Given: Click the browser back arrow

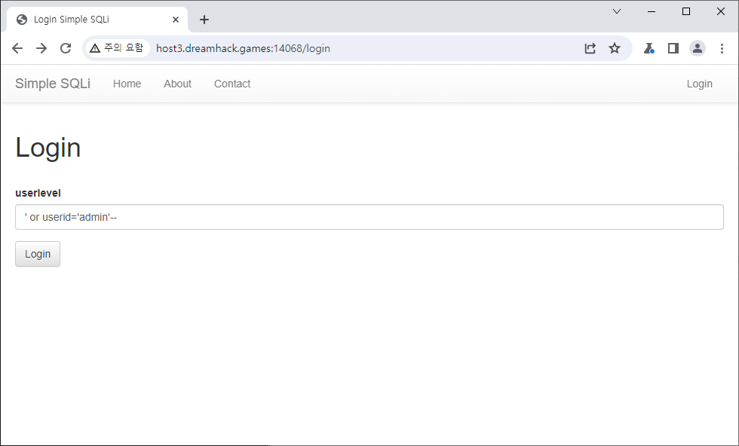Looking at the screenshot, I should coord(17,48).
